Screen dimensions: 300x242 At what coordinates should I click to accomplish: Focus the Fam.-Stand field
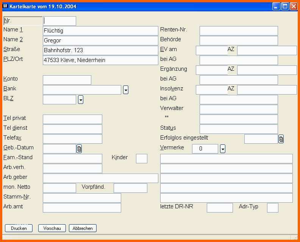pyautogui.click(x=72, y=158)
